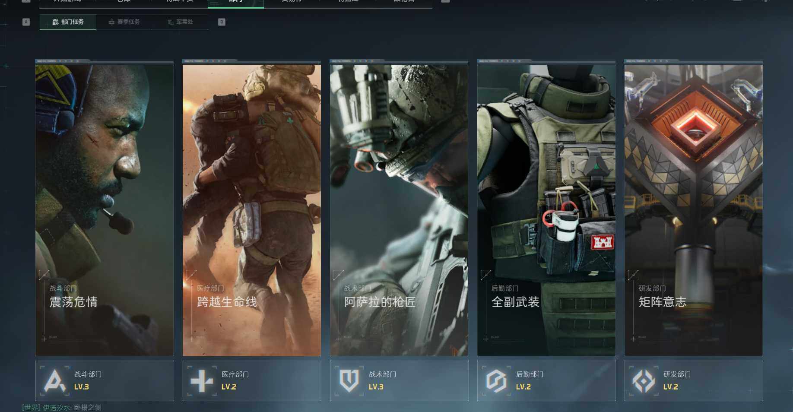Open the 部门任务 sub-tab
The width and height of the screenshot is (793, 412).
tap(68, 22)
